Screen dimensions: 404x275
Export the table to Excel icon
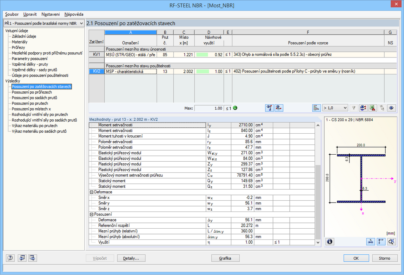pyautogui.click(x=372, y=108)
